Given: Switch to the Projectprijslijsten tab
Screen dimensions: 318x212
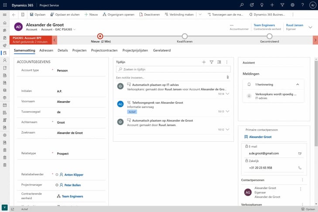Looking at the screenshot, I should (x=135, y=50).
